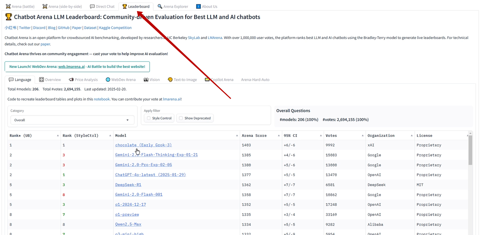
Task: Click the large trophy icon beside the page title
Action: pyautogui.click(x=9, y=17)
